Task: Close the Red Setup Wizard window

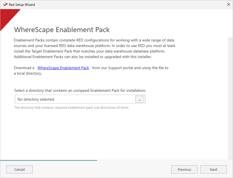Action: 228,4
